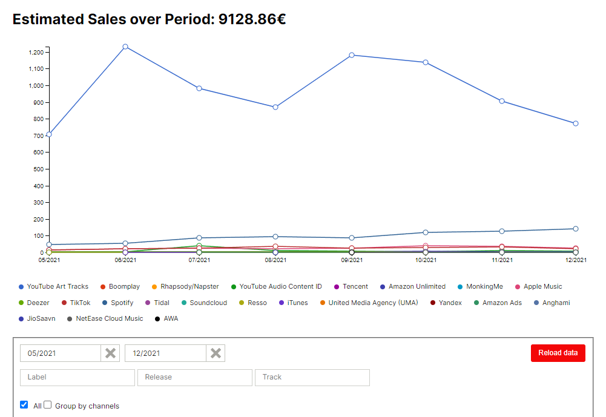Viewport: 606px width, 417px height.
Task: Click the red Boomplay legend dot
Action: (x=103, y=287)
